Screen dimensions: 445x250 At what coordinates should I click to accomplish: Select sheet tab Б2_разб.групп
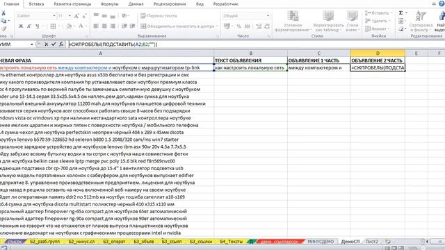[x=44, y=242]
